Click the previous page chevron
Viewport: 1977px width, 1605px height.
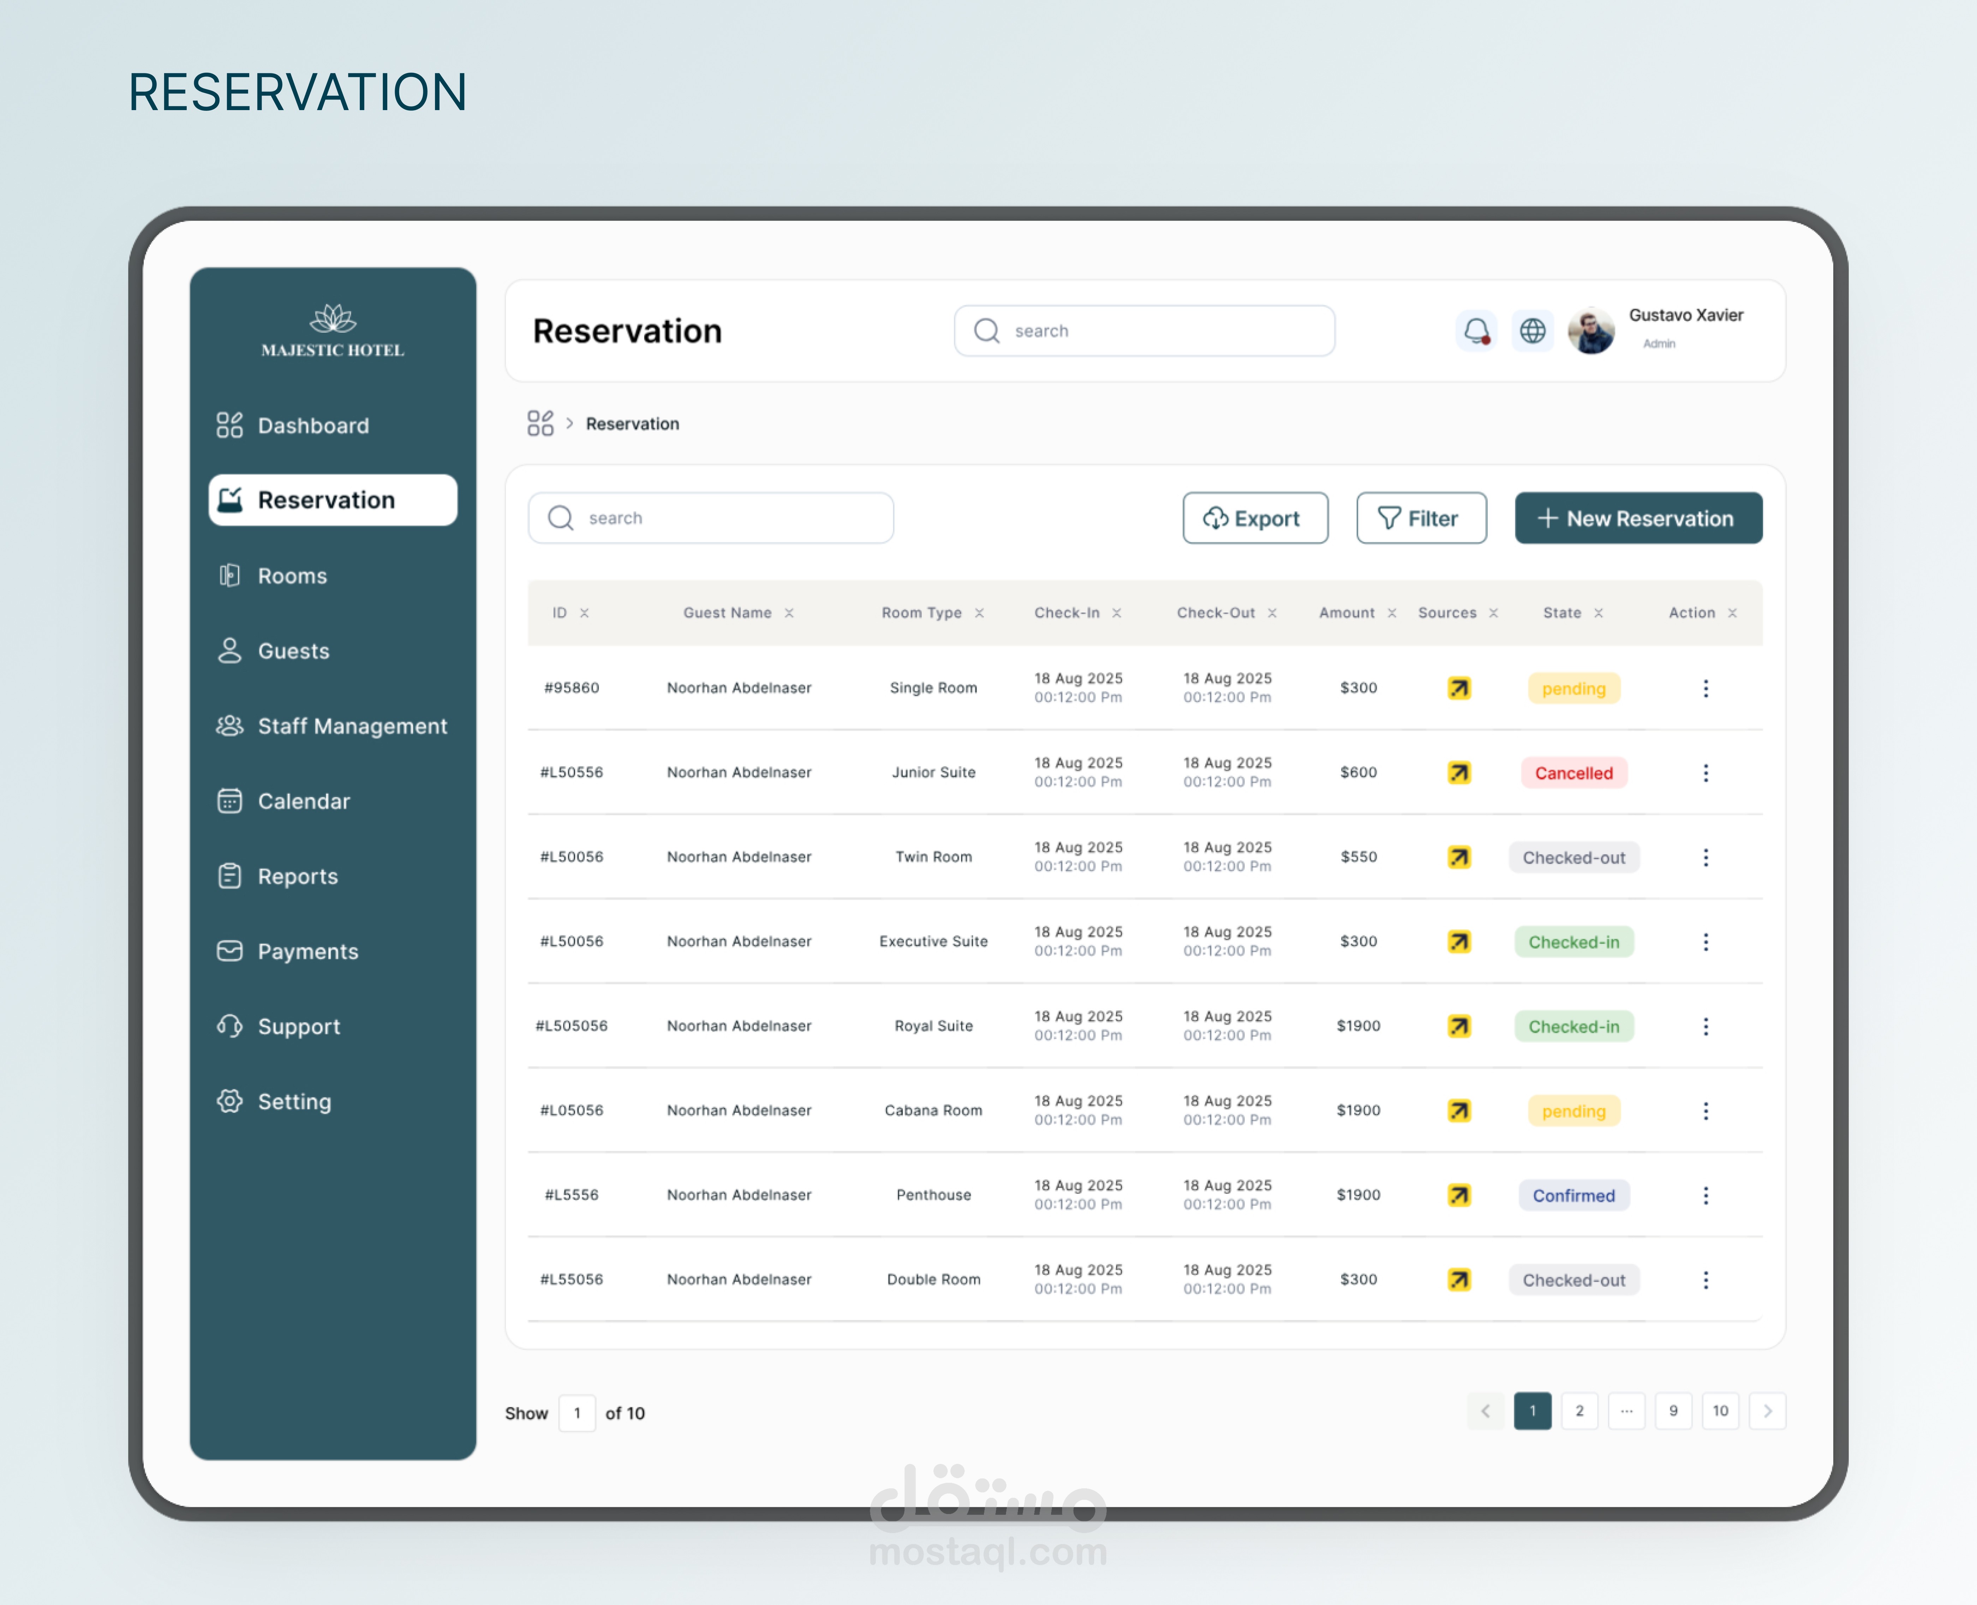pyautogui.click(x=1485, y=1411)
